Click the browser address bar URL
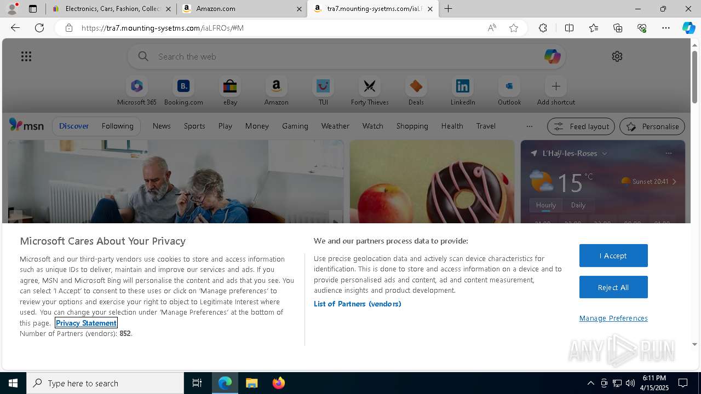The width and height of the screenshot is (701, 394). point(162,28)
